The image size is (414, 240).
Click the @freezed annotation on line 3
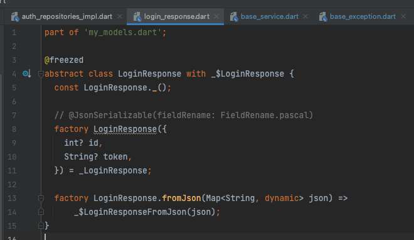pyautogui.click(x=64, y=60)
